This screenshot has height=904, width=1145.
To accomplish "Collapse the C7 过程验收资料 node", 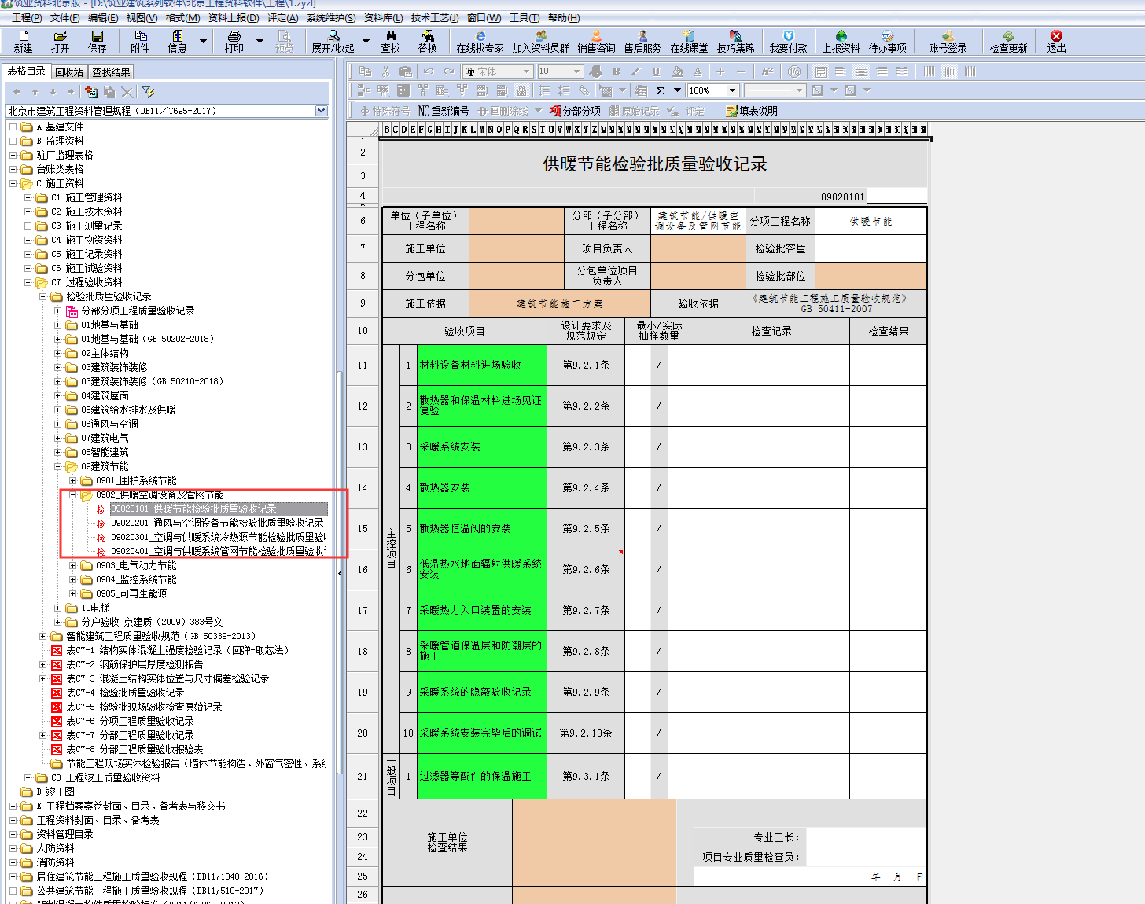I will [28, 282].
